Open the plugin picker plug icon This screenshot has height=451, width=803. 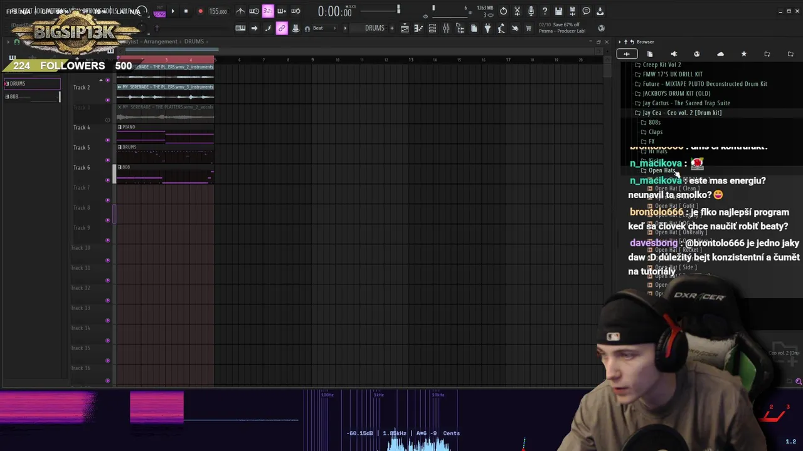[x=487, y=28]
